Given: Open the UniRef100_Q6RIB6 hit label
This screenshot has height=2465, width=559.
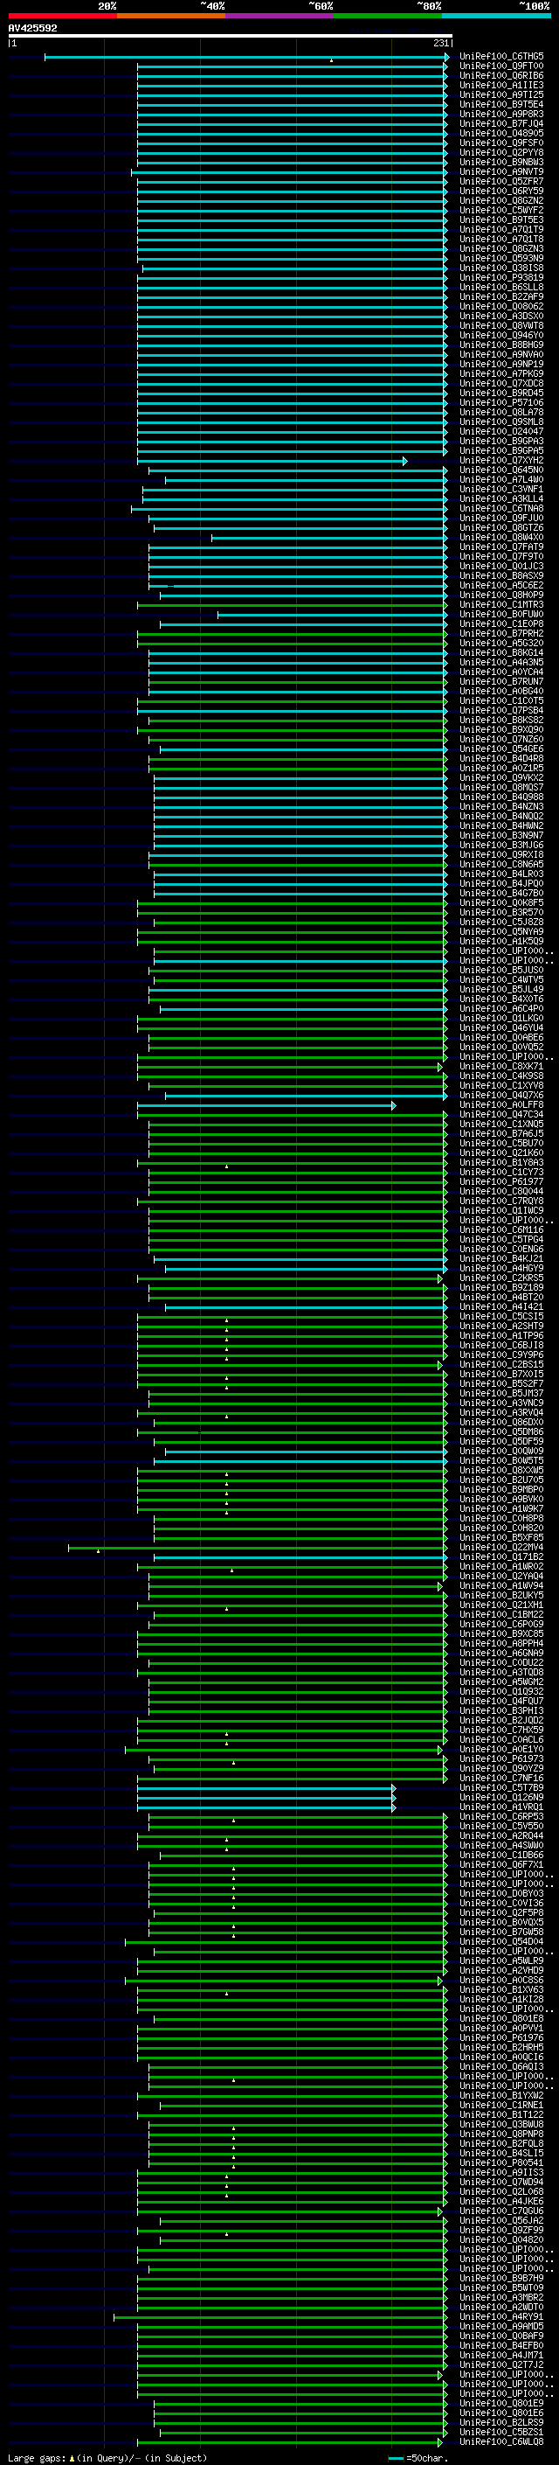Looking at the screenshot, I should (501, 77).
